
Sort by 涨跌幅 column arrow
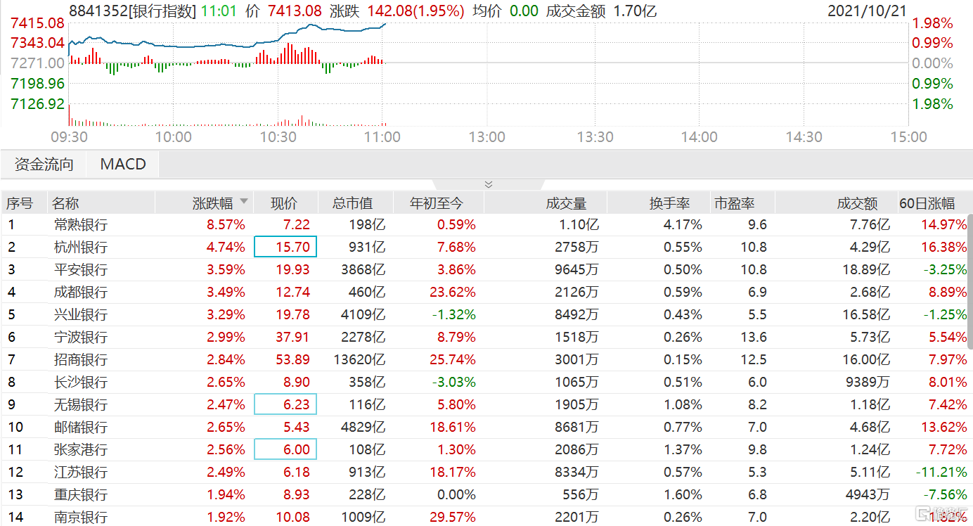(x=244, y=202)
